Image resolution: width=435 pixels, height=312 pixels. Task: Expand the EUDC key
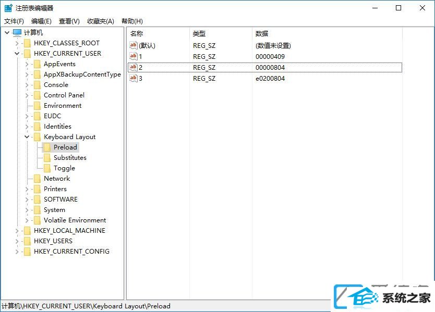[x=27, y=116]
